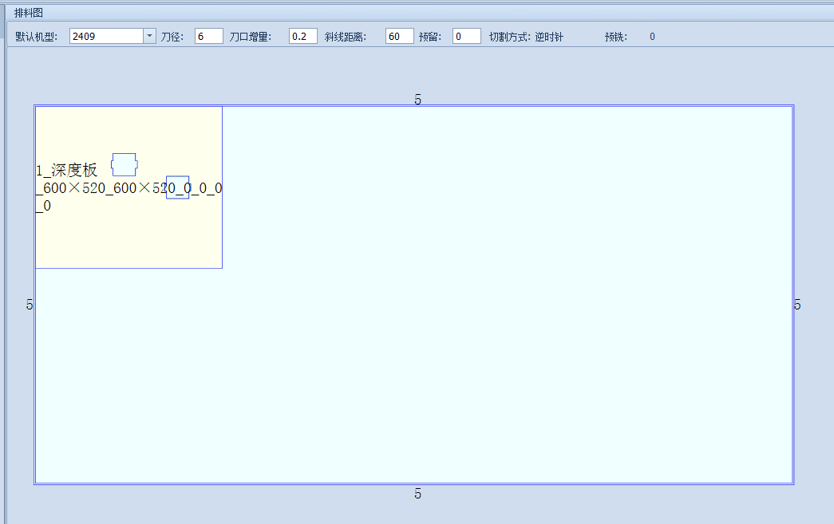Edit the 刀口增量 value of 0.2
834x524 pixels.
(302, 35)
